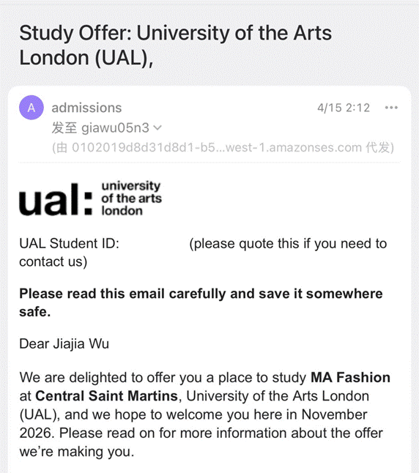Tap the purple "A" sender avatar
419x473 pixels.
(x=31, y=108)
